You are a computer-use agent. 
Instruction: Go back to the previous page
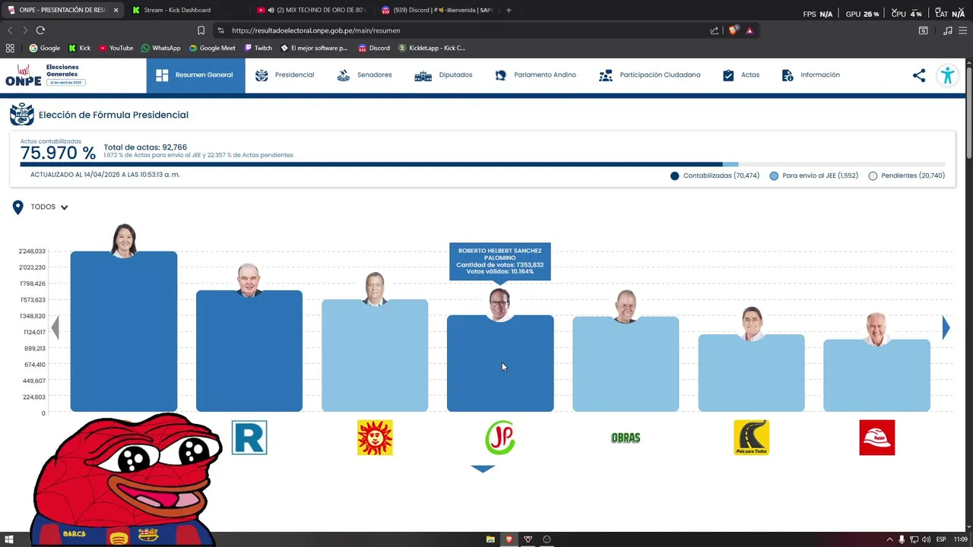coord(10,30)
